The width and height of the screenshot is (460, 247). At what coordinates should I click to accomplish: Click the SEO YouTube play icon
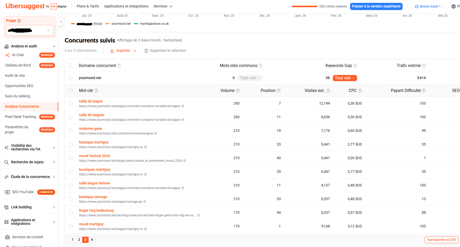pos(7,192)
